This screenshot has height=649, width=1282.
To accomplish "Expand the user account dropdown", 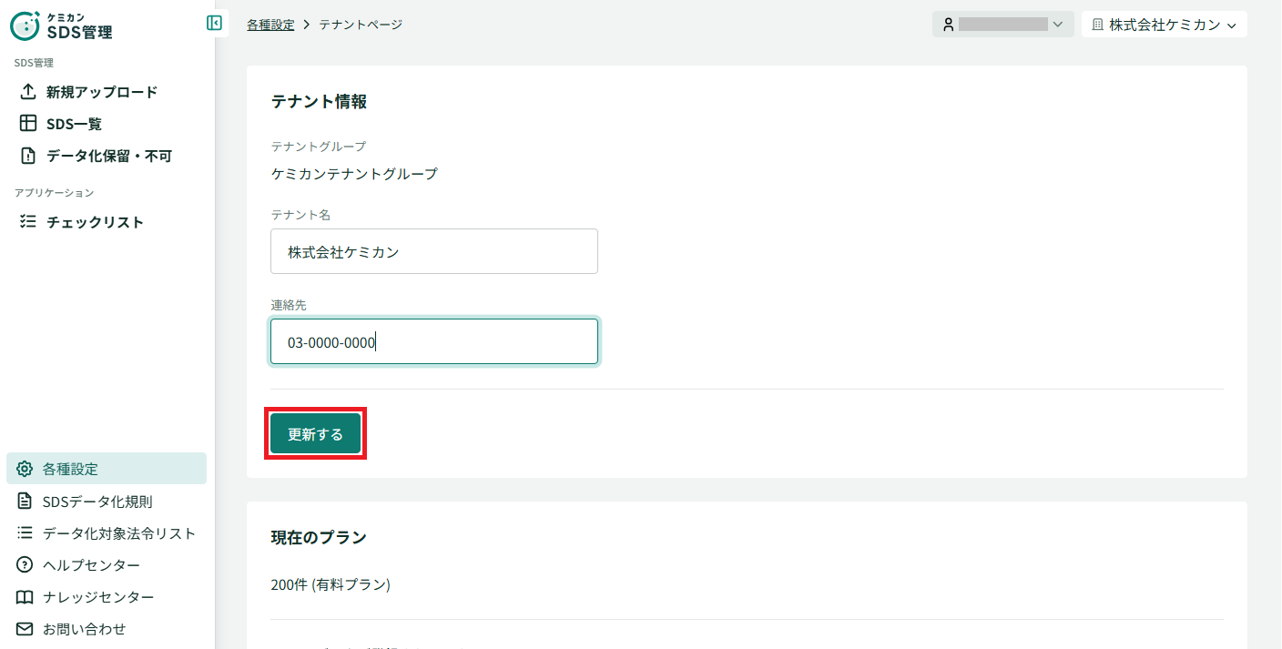I will click(x=1002, y=25).
